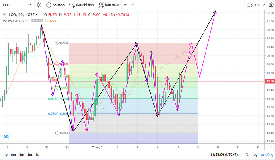Change the 1h timeframe interval
275x160 pixels.
coord(29,5)
